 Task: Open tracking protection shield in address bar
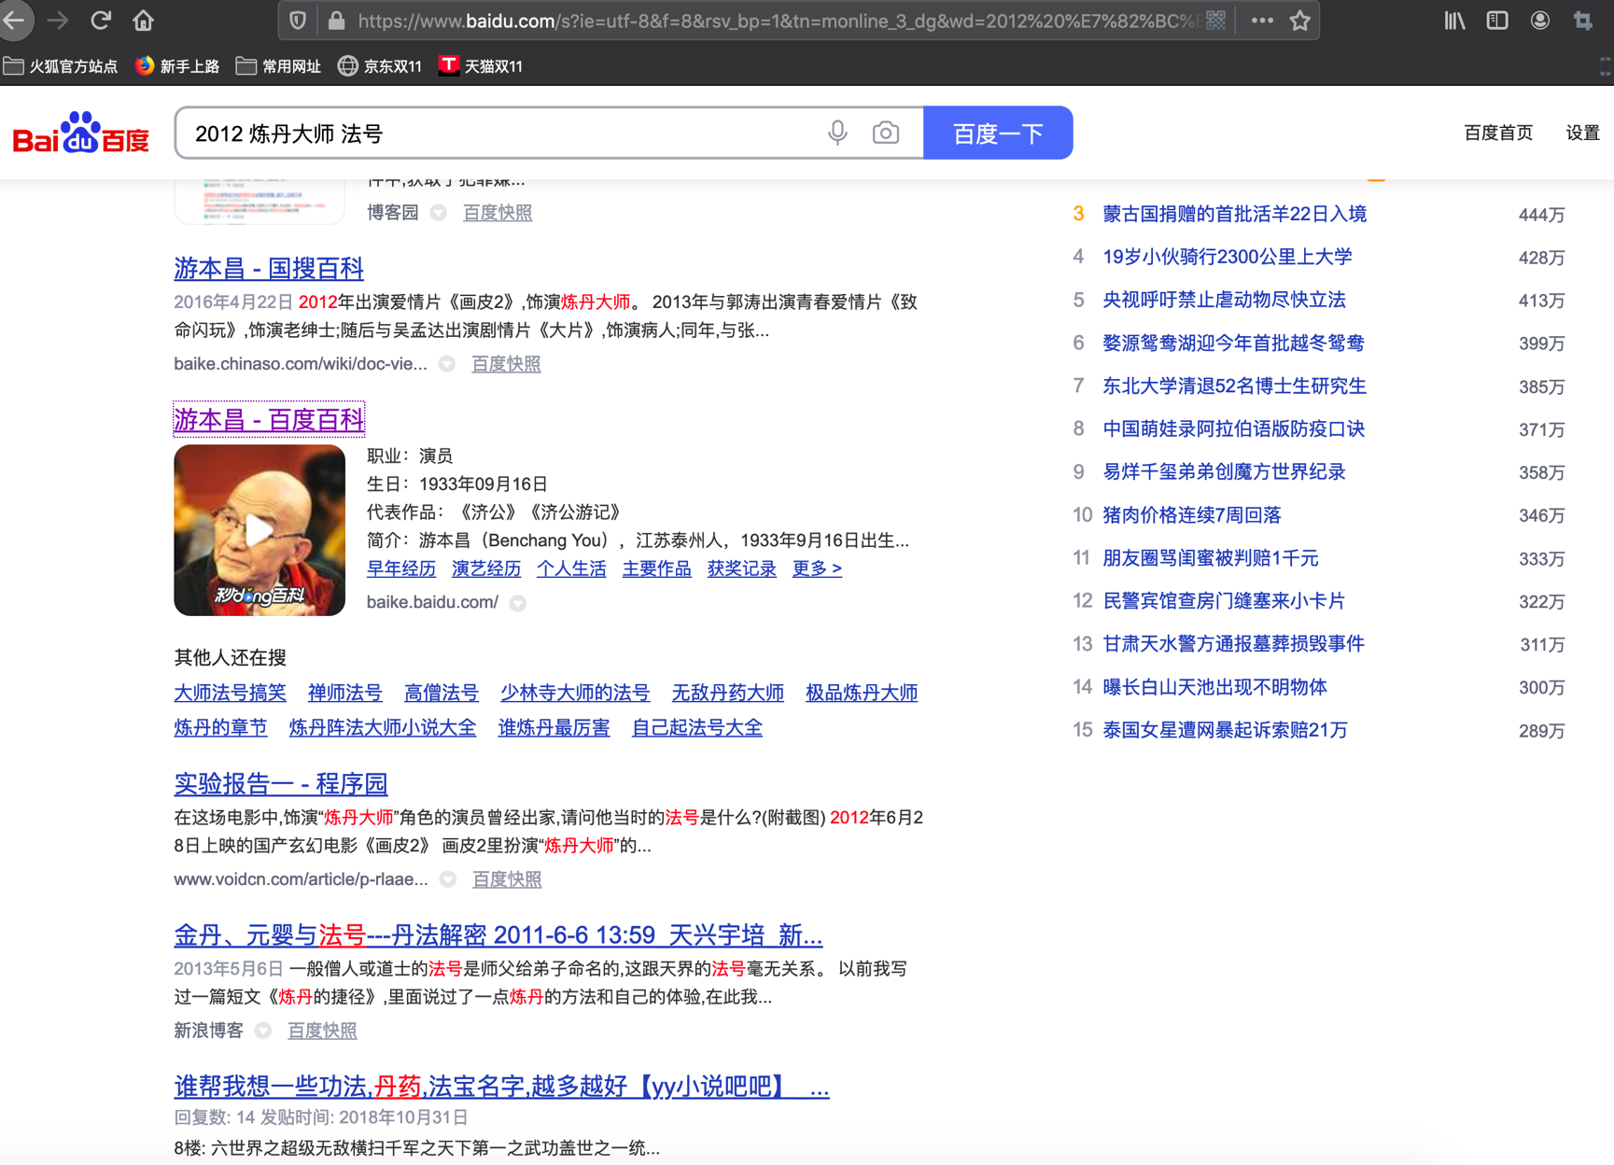pos(298,21)
